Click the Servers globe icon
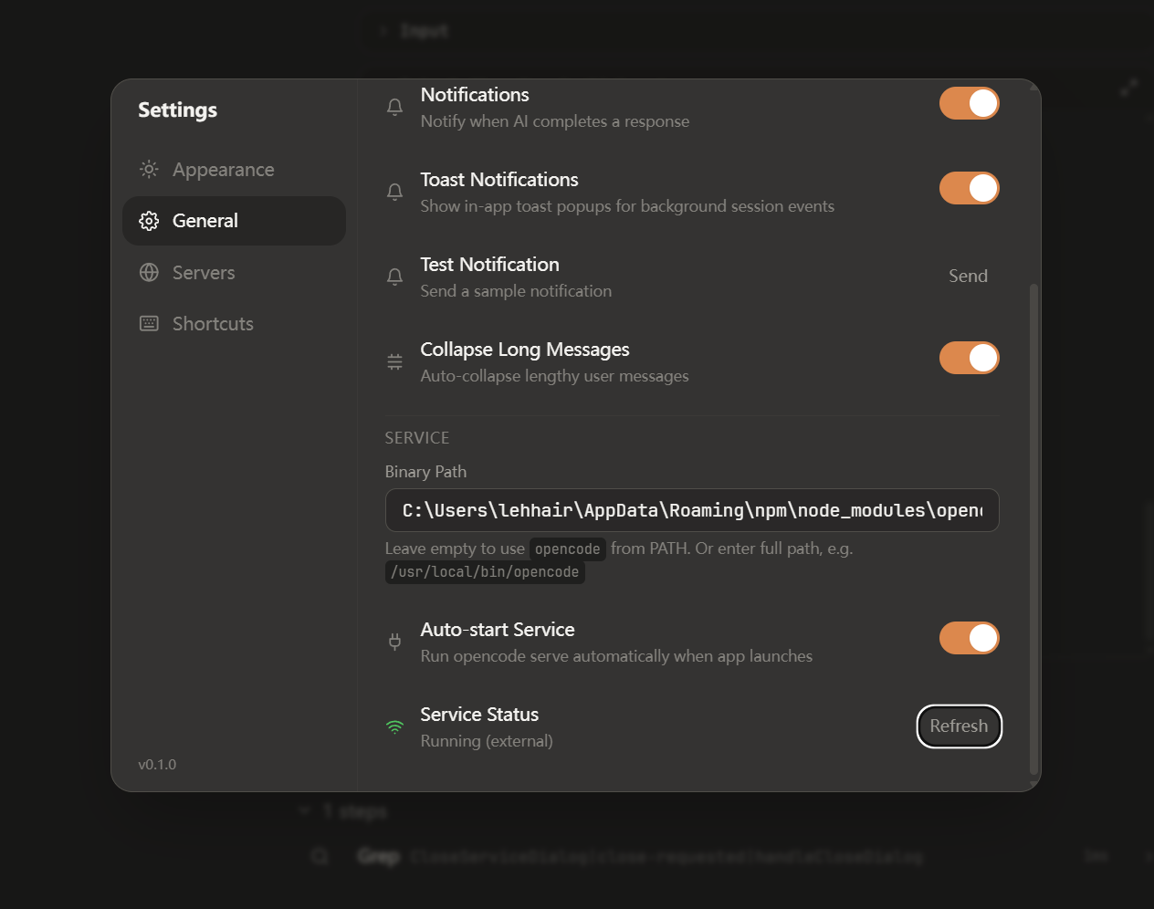Screen dimensions: 1154x909 point(149,273)
